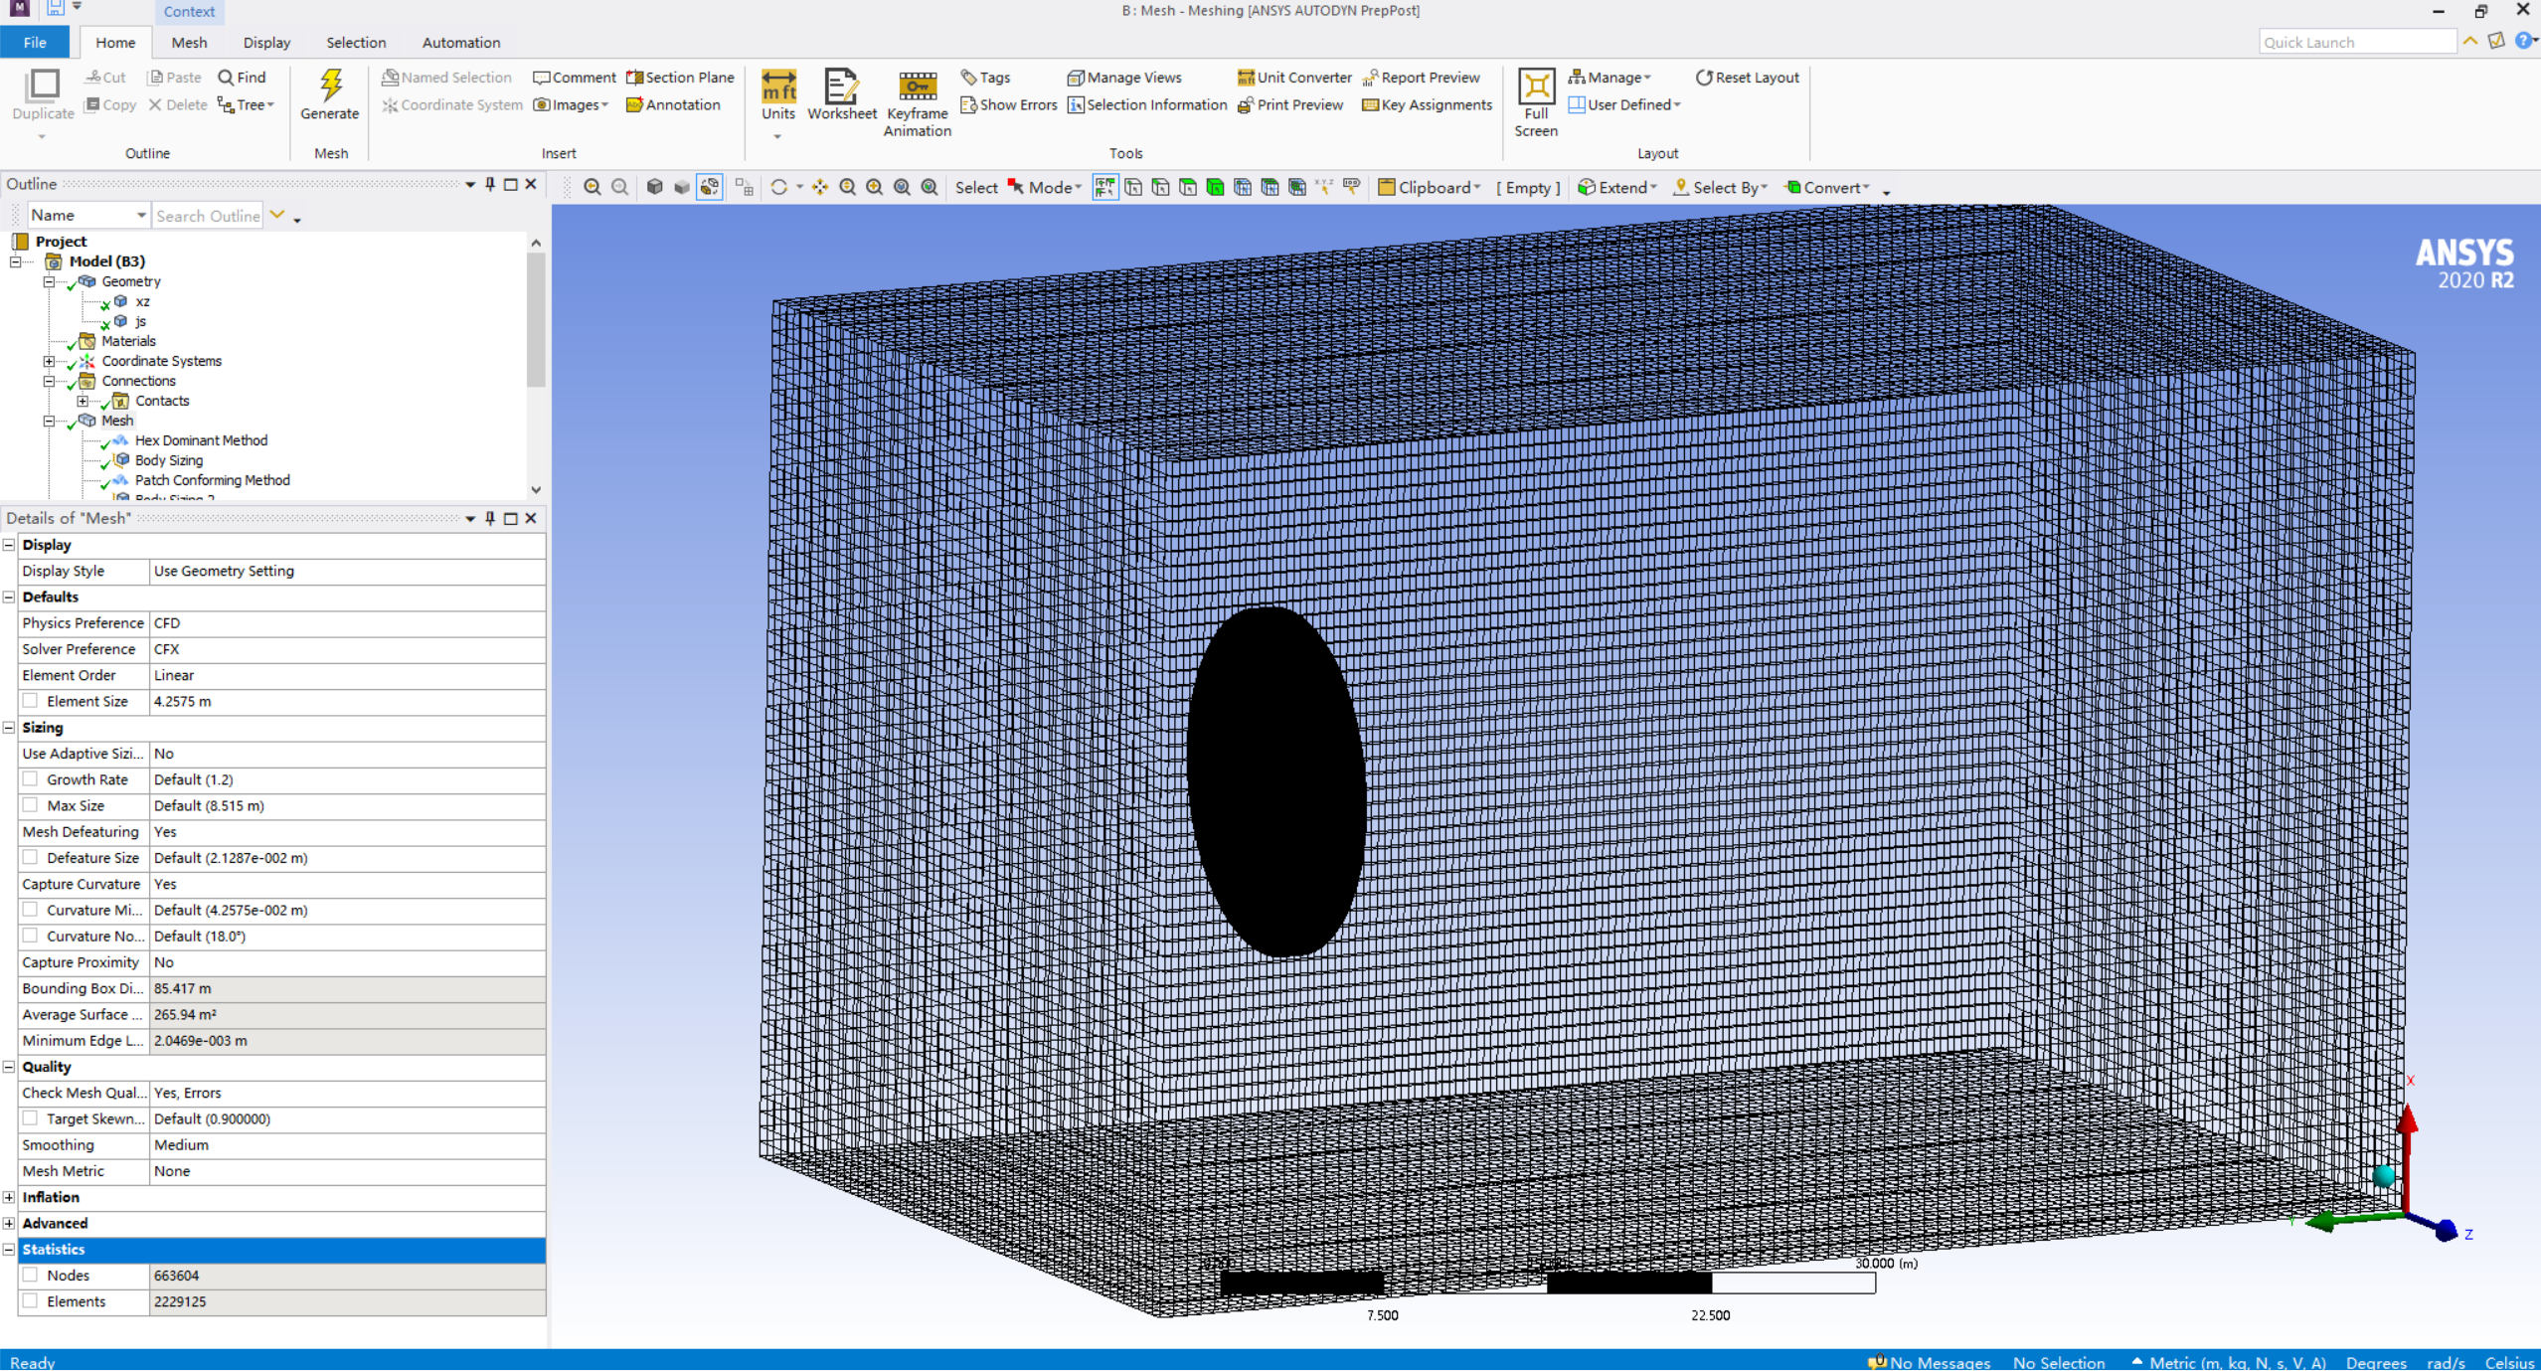Insert an Annotation
The width and height of the screenshot is (2541, 1371).
point(673,104)
